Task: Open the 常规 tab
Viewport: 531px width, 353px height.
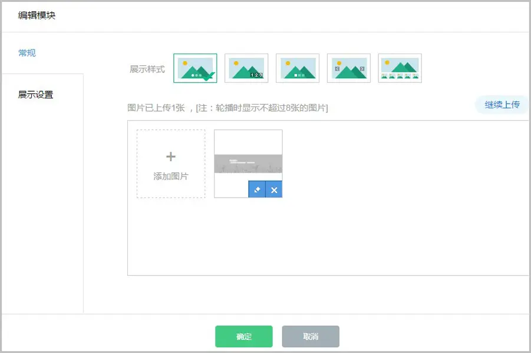Action: point(27,53)
